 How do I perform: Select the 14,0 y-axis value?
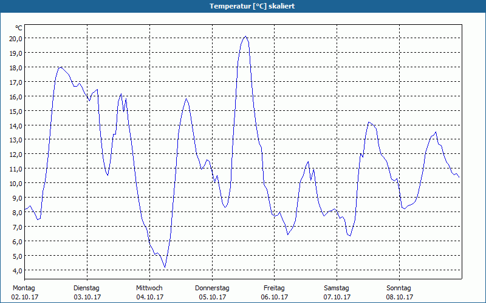coord(16,126)
